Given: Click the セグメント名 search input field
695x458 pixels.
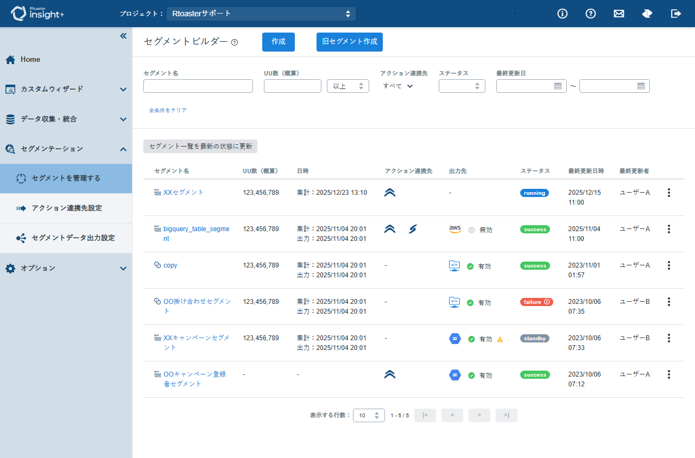Looking at the screenshot, I should click(198, 86).
